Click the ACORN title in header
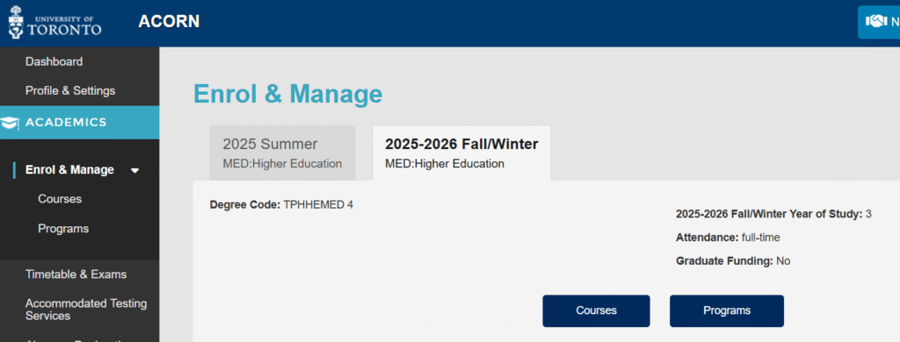This screenshot has height=342, width=900. point(169,22)
